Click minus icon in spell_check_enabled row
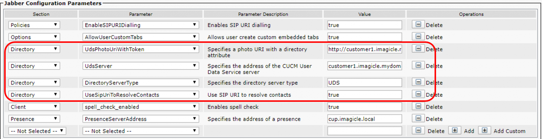Image resolution: width=542 pixels, height=139 pixels. [x=418, y=107]
